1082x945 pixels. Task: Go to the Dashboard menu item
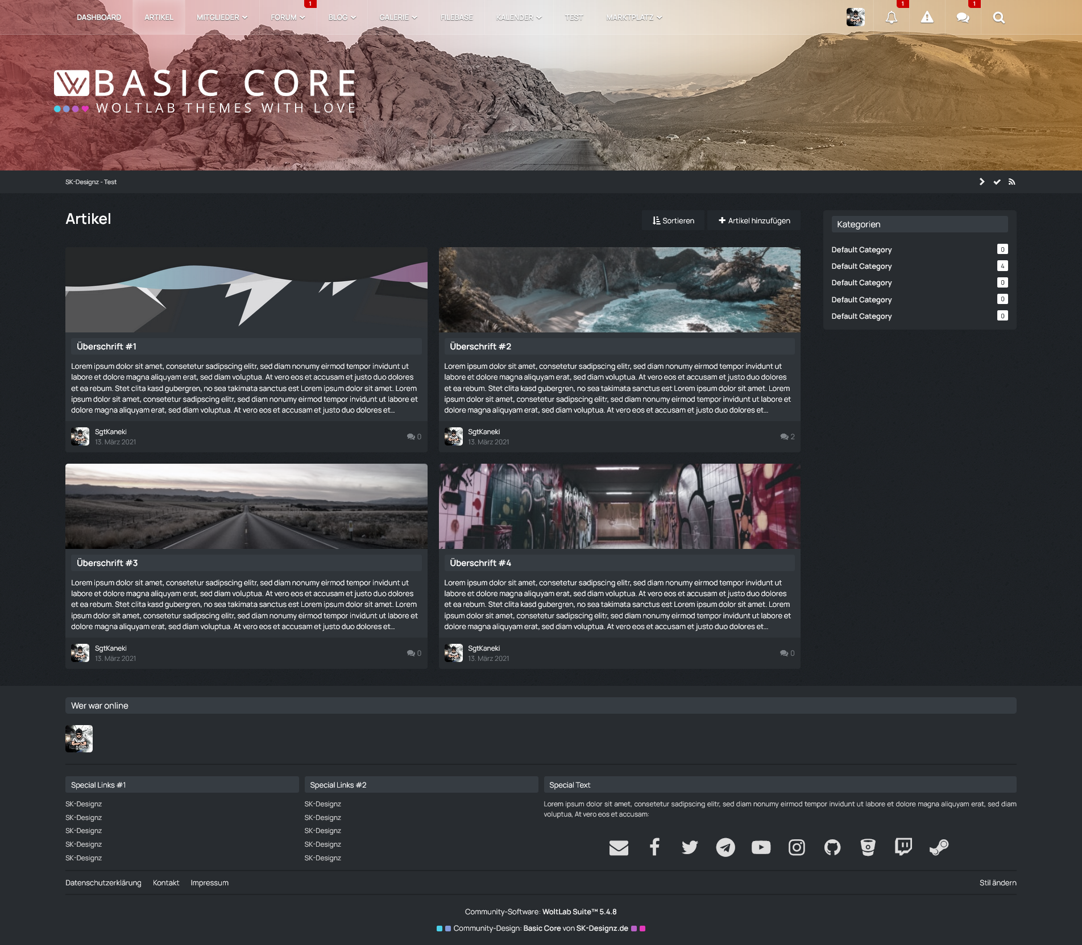pyautogui.click(x=99, y=18)
